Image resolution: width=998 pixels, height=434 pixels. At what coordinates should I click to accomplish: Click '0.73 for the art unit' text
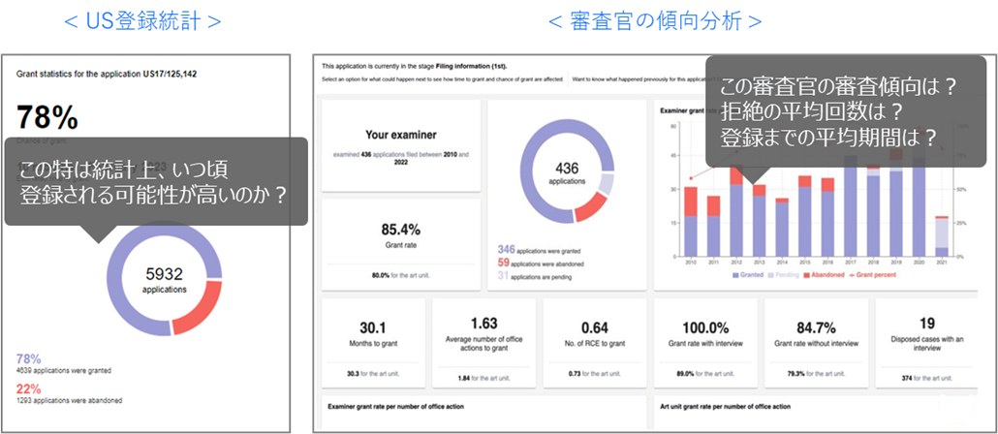click(595, 374)
